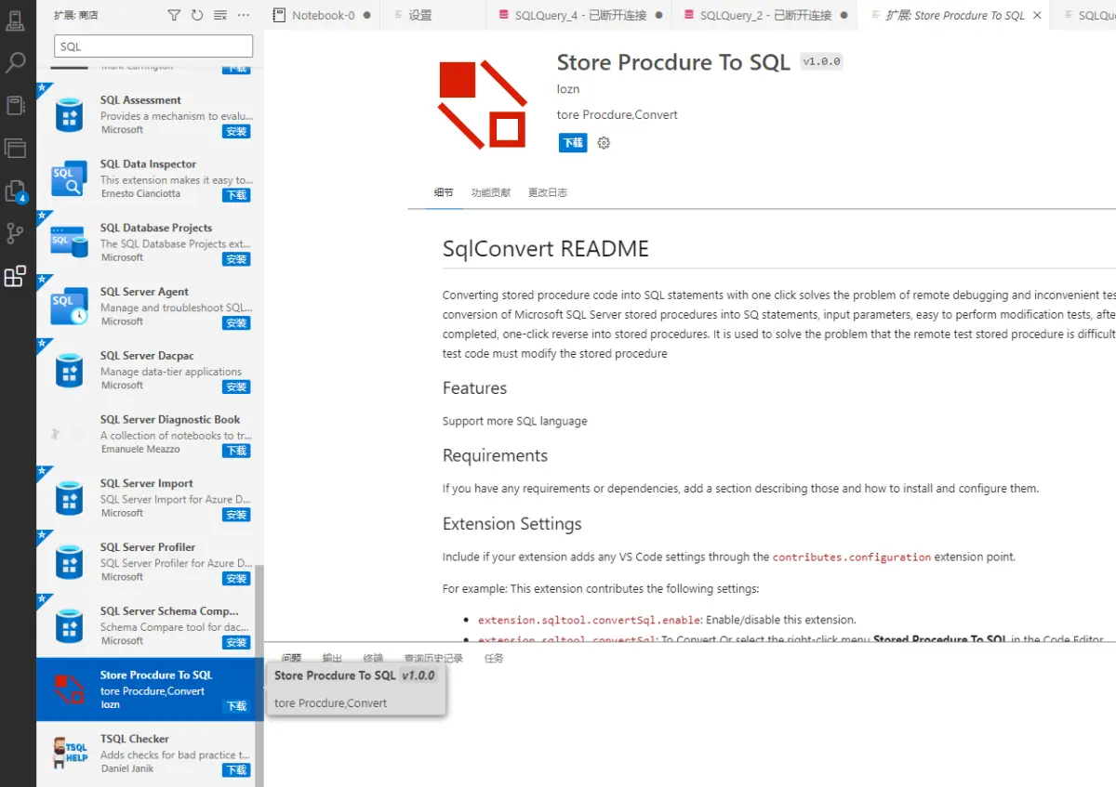
Task: Click the SqlConvert README heading
Action: click(x=546, y=249)
